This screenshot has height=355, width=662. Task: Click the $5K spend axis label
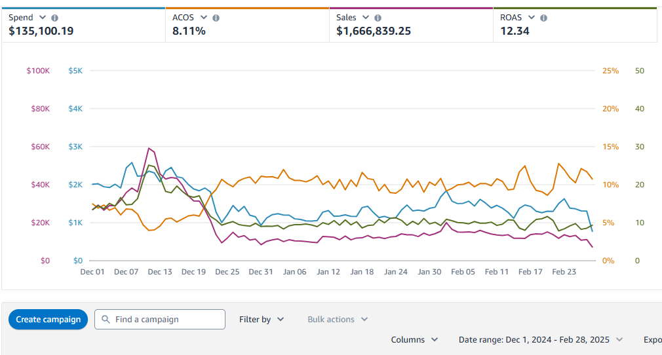tap(75, 71)
